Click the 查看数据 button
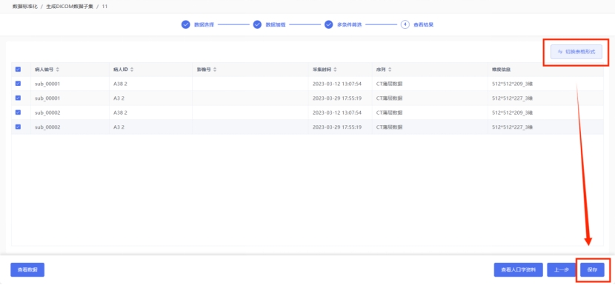Image resolution: width=615 pixels, height=285 pixels. 27,269
